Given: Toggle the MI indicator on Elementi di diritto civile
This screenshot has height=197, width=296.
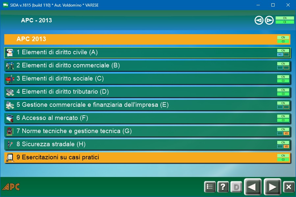Looking at the screenshot, I should coord(280,55).
